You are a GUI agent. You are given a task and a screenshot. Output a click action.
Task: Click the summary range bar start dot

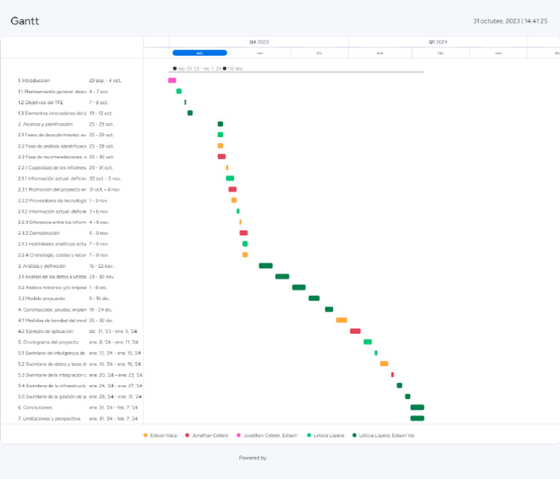tap(175, 69)
